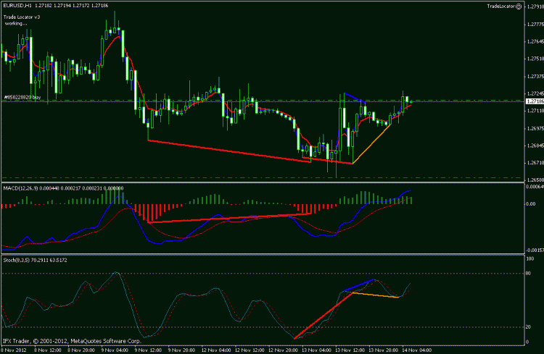Click the '9 Nov 04:00' time axis label
The width and height of the screenshot is (544, 354).
[115, 350]
